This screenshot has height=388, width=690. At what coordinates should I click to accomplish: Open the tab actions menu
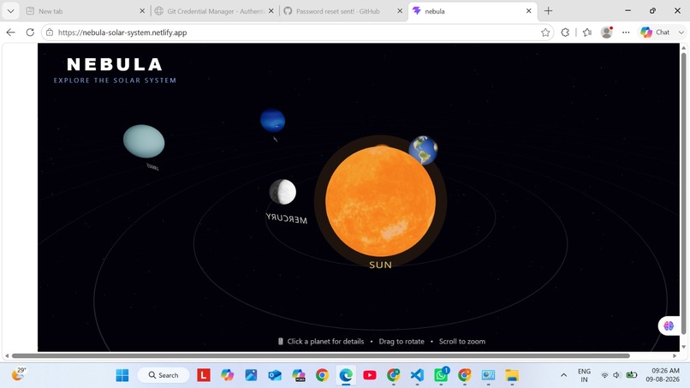coord(10,11)
